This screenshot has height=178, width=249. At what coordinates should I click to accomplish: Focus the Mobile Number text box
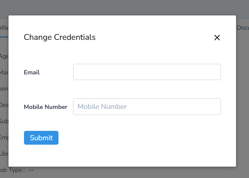(x=147, y=106)
